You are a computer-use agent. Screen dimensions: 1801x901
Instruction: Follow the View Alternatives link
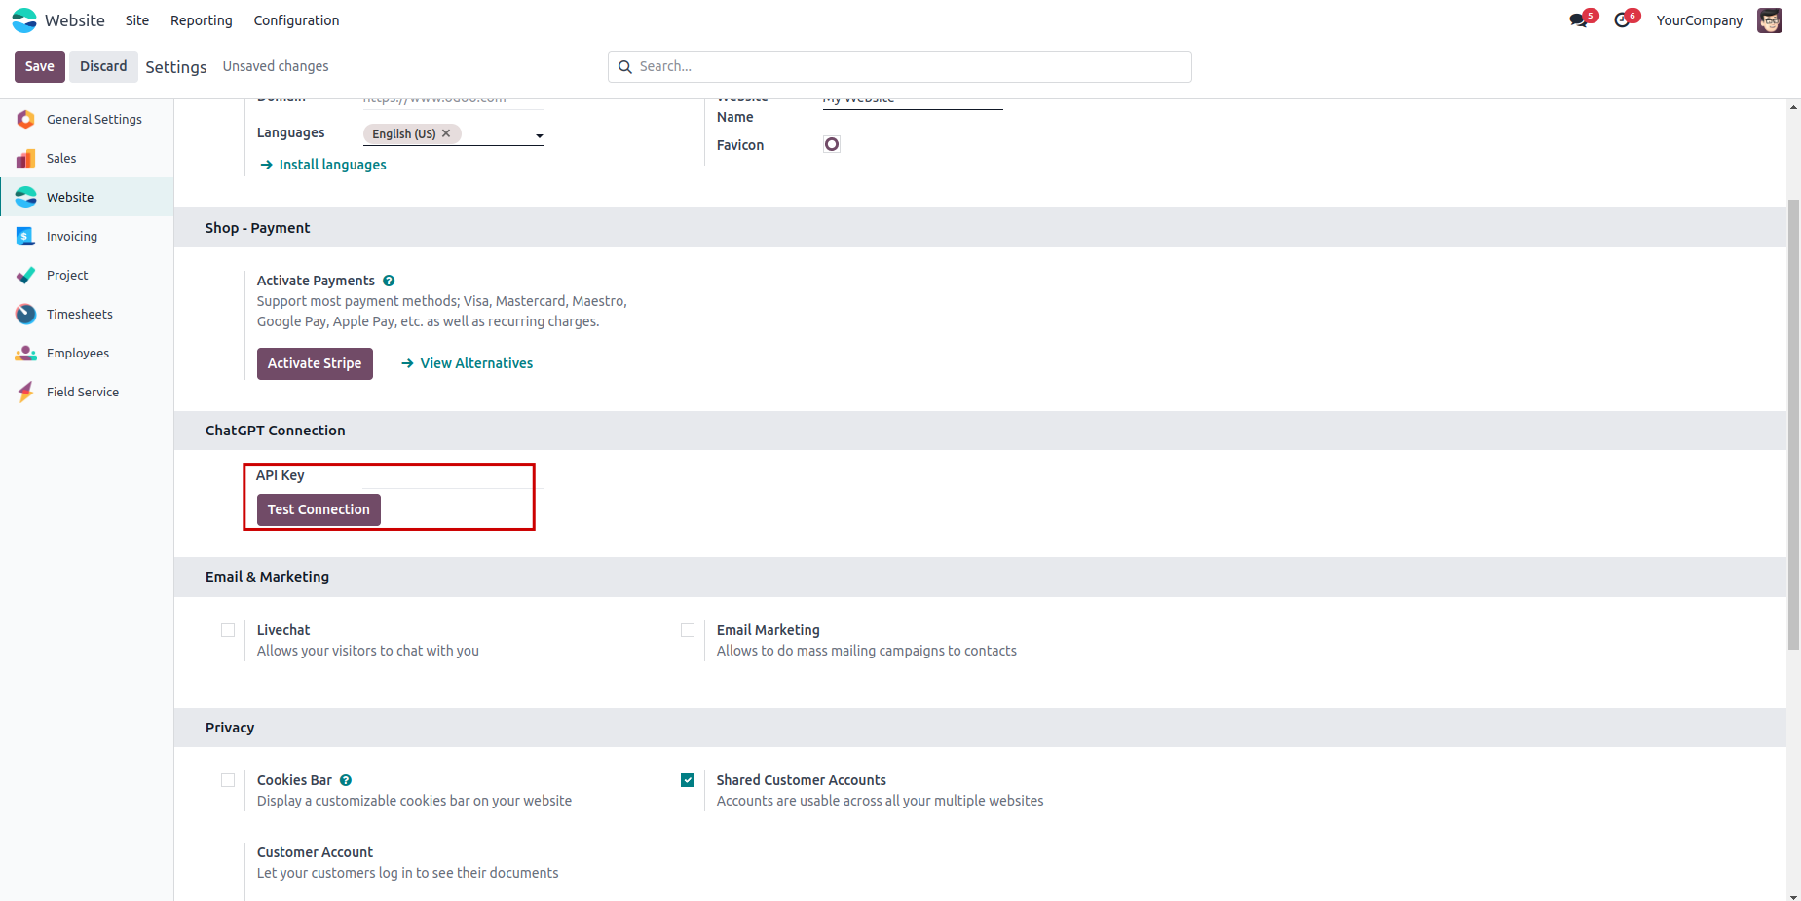[476, 363]
